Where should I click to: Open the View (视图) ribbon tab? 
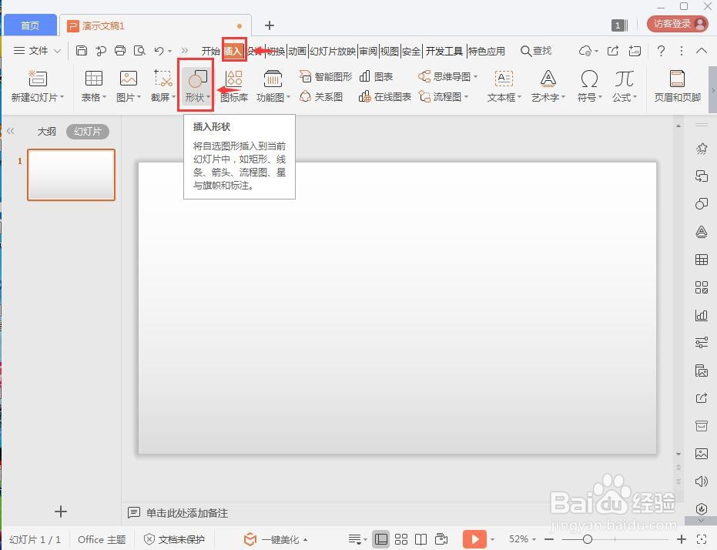tap(390, 51)
